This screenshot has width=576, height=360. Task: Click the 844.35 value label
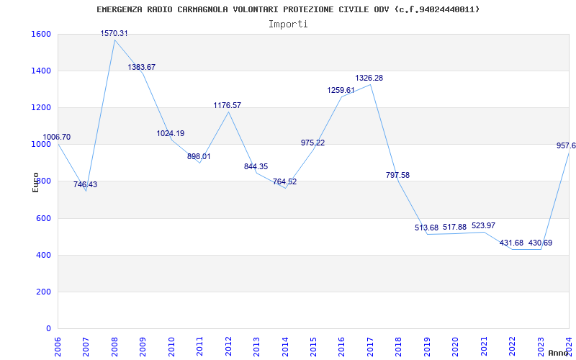point(256,166)
